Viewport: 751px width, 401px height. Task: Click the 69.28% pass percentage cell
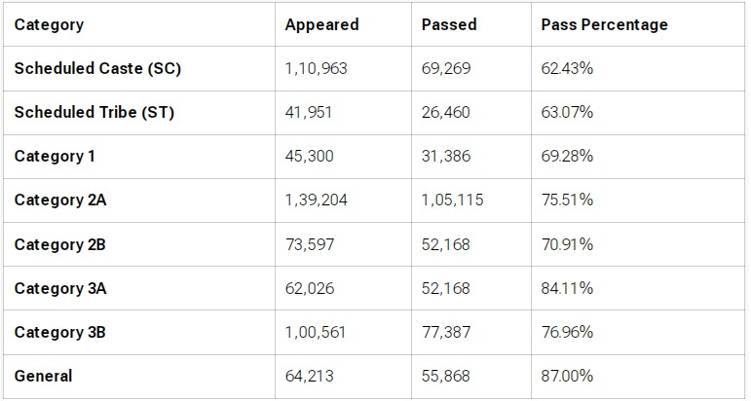(x=567, y=157)
